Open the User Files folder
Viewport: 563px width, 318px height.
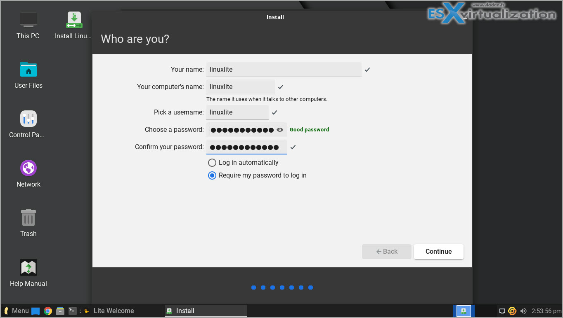[28, 74]
